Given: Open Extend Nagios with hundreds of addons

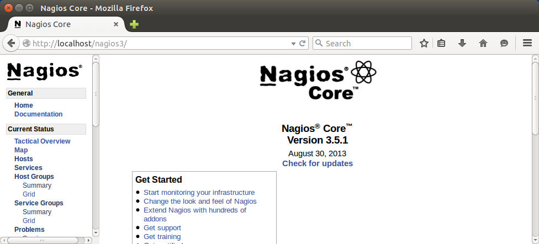Looking at the screenshot, I should (195, 214).
